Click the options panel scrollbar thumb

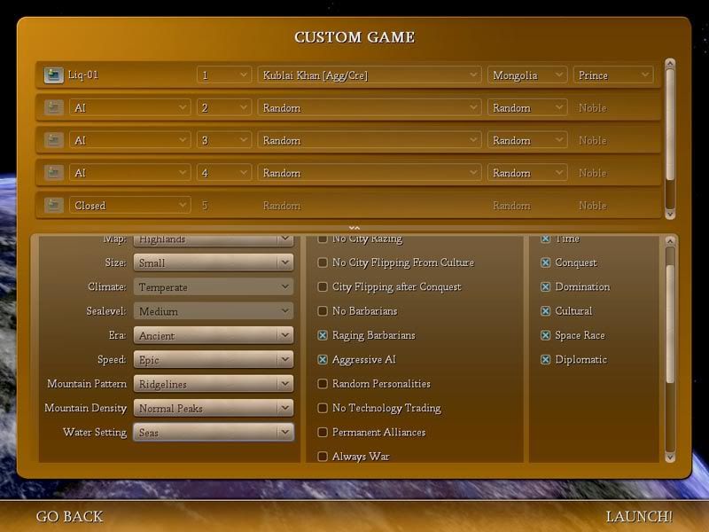pyautogui.click(x=670, y=324)
